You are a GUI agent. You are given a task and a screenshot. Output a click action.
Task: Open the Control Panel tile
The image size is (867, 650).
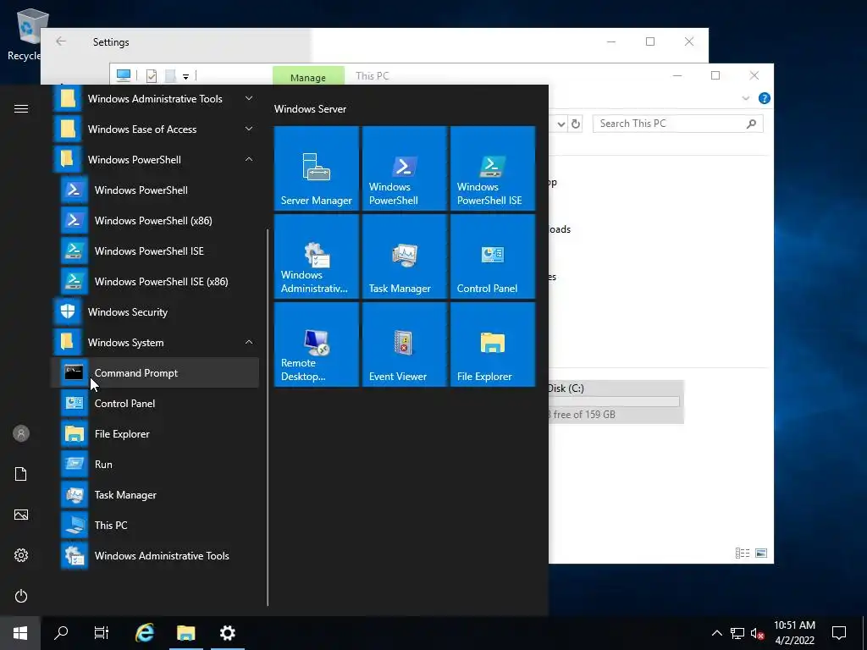pos(493,256)
